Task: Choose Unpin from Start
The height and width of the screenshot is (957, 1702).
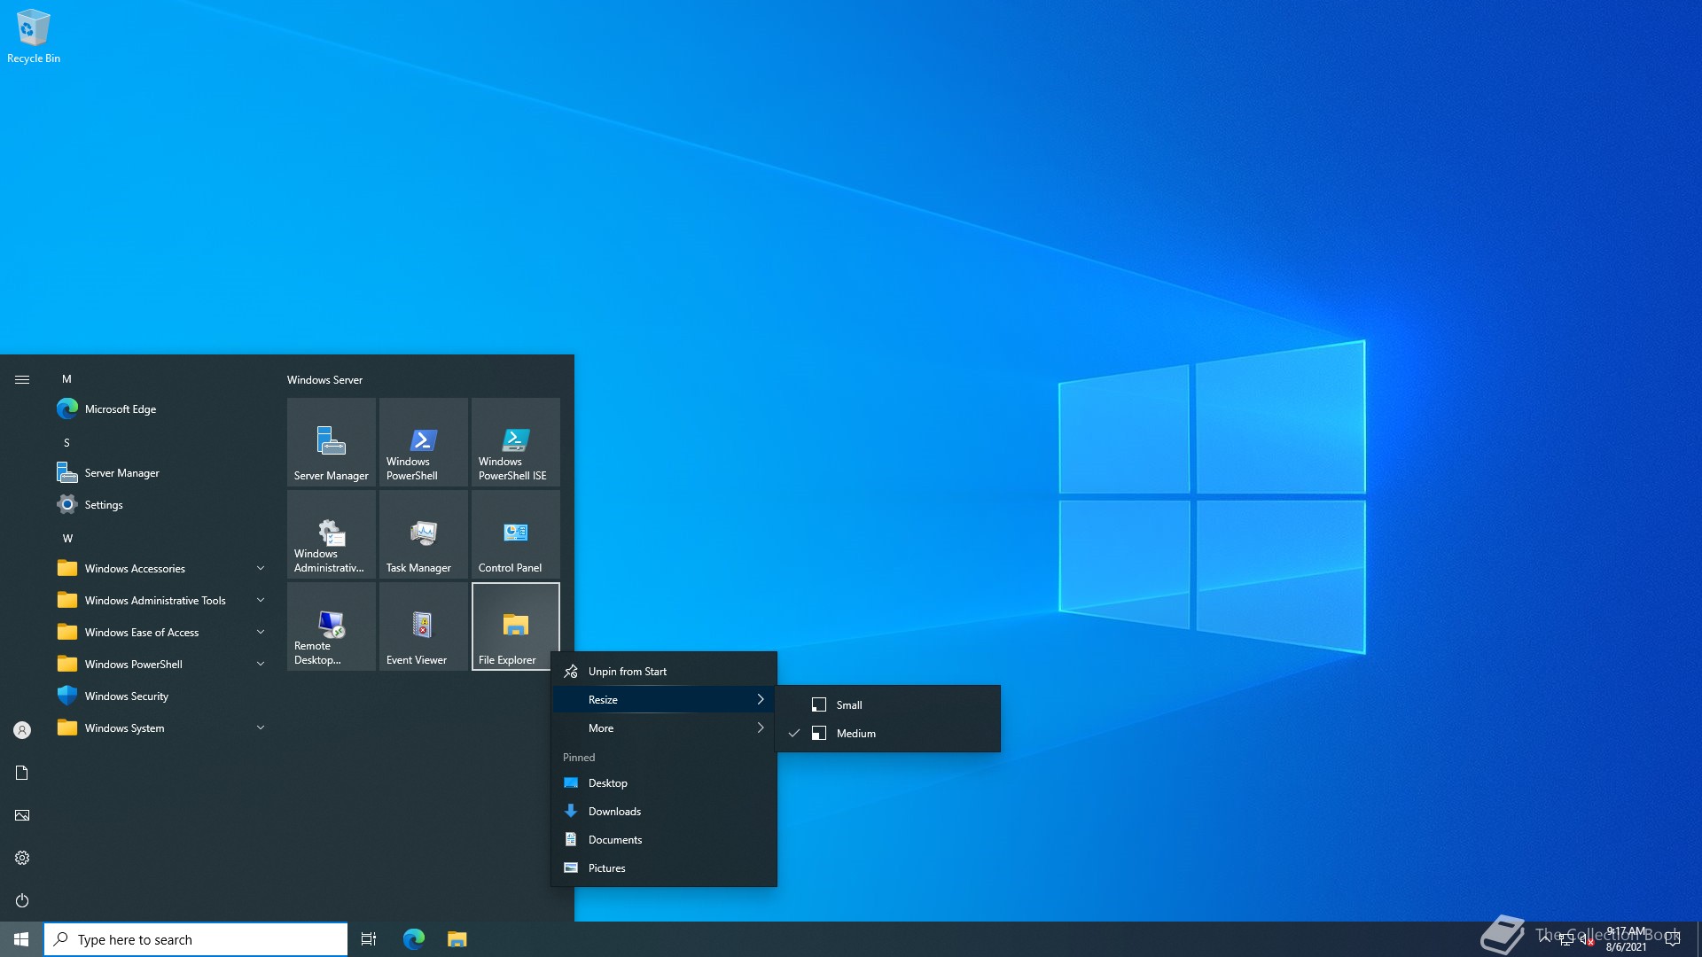Action: tap(664, 672)
